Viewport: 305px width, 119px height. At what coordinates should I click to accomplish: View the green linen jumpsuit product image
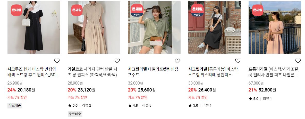click(x=154, y=27)
